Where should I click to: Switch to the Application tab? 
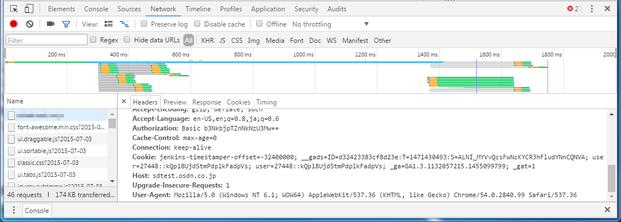[x=268, y=8]
